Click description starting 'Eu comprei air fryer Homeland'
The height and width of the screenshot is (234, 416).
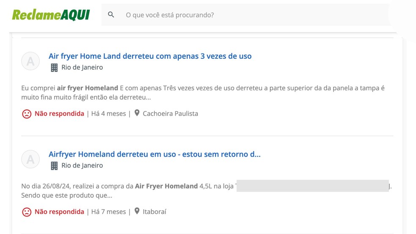203,93
